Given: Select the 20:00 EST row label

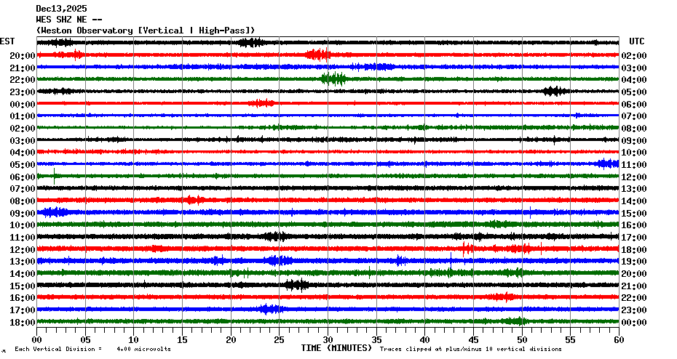Looking at the screenshot, I should [x=23, y=56].
